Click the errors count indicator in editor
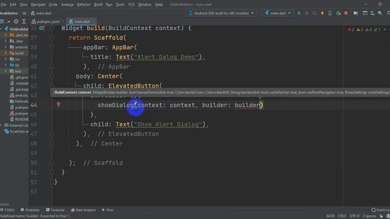The height and width of the screenshot is (219, 390). point(351,30)
